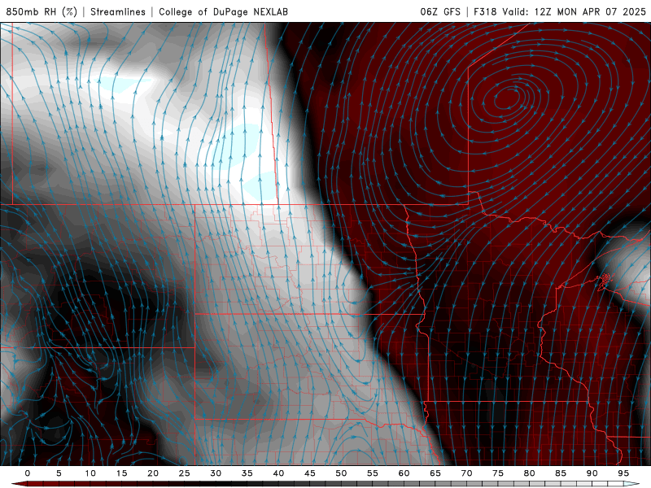Click the 90 label on the color scale
The width and height of the screenshot is (651, 488).
click(x=592, y=473)
